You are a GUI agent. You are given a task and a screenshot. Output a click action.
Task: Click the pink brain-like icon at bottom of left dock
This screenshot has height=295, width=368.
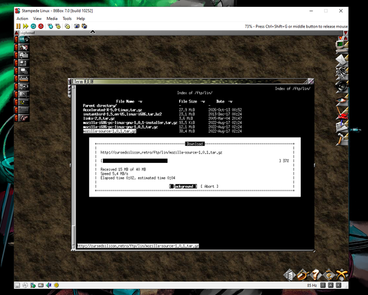click(24, 118)
